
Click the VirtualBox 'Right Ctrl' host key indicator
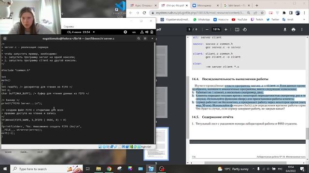(x=146, y=147)
